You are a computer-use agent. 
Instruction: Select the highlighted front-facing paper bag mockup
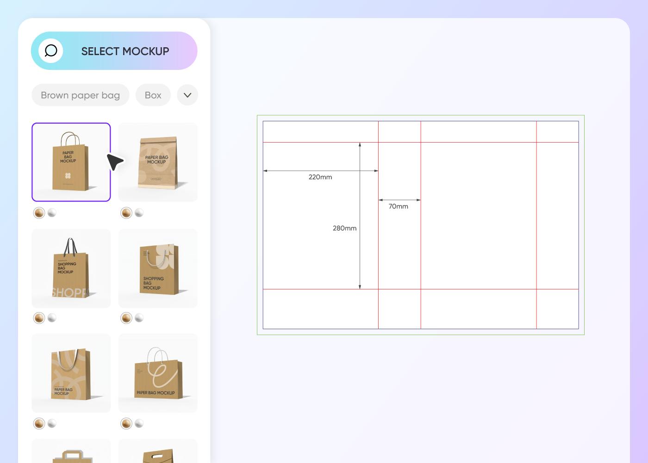tap(71, 162)
